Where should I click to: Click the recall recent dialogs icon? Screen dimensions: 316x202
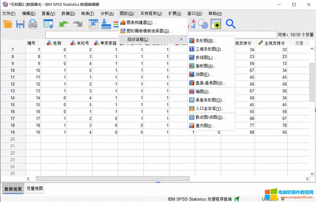click(48, 24)
